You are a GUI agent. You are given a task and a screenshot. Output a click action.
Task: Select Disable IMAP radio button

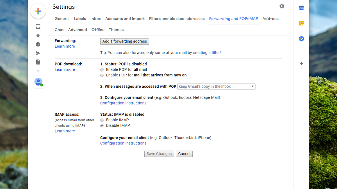point(102,126)
